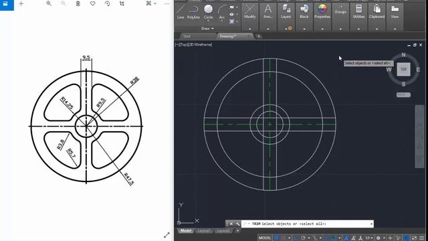
Task: Open the workspace switching gear
Action: click(379, 238)
